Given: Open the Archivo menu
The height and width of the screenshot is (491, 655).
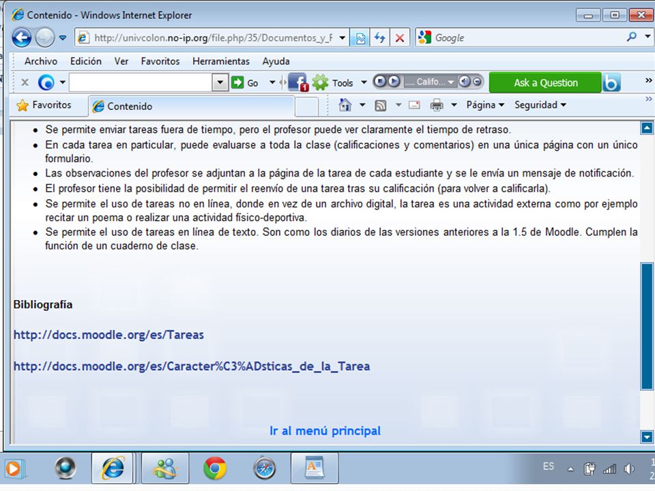Looking at the screenshot, I should tap(40, 61).
